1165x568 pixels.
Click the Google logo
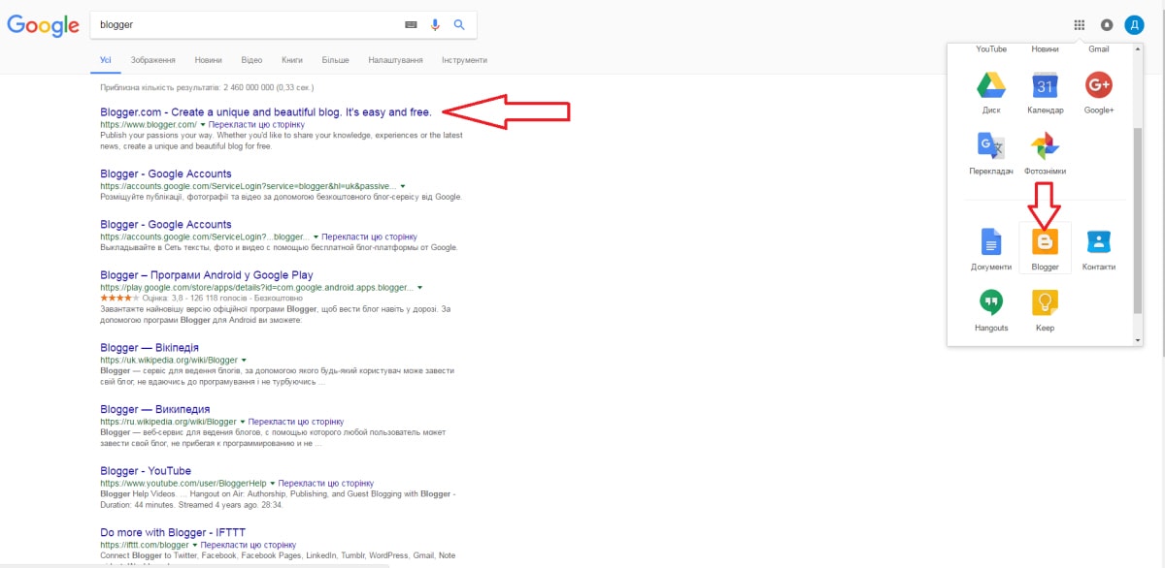tap(43, 26)
